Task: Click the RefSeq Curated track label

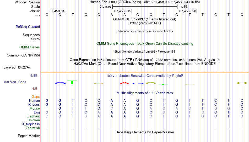Action: 28,27
